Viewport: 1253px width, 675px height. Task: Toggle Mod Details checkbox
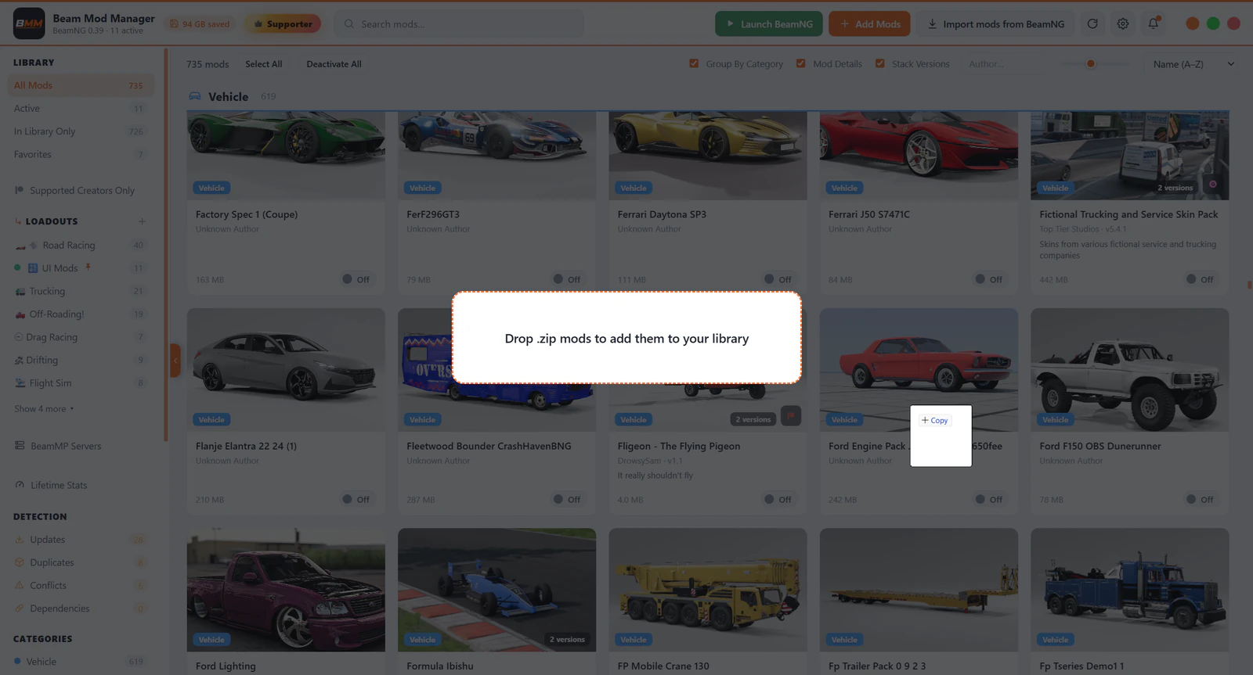click(800, 63)
